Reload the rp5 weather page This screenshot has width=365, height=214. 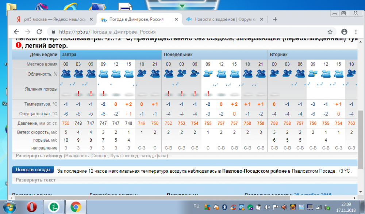coord(39,32)
